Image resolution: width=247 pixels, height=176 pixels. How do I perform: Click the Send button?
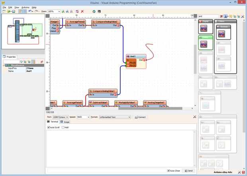(x=189, y=171)
